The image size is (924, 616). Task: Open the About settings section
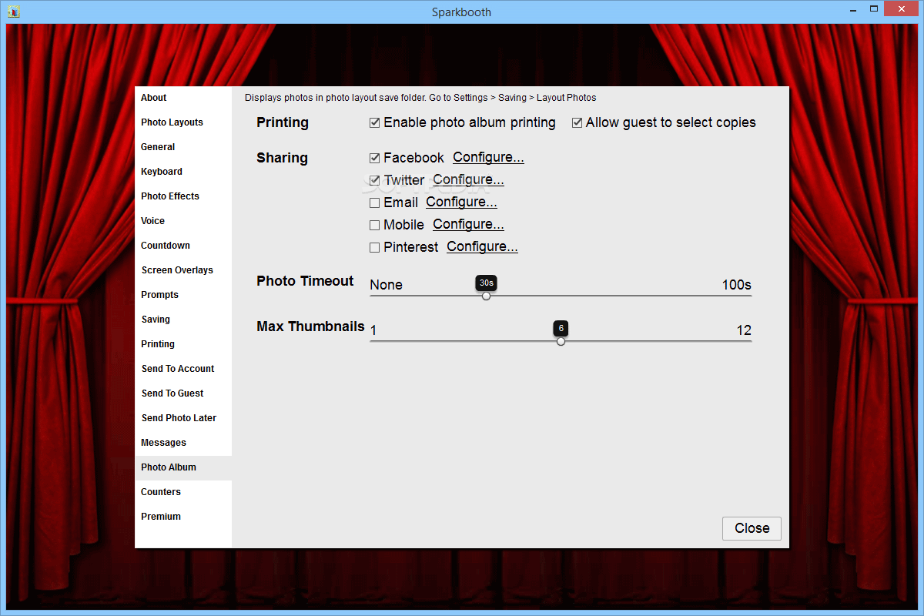[x=183, y=98]
